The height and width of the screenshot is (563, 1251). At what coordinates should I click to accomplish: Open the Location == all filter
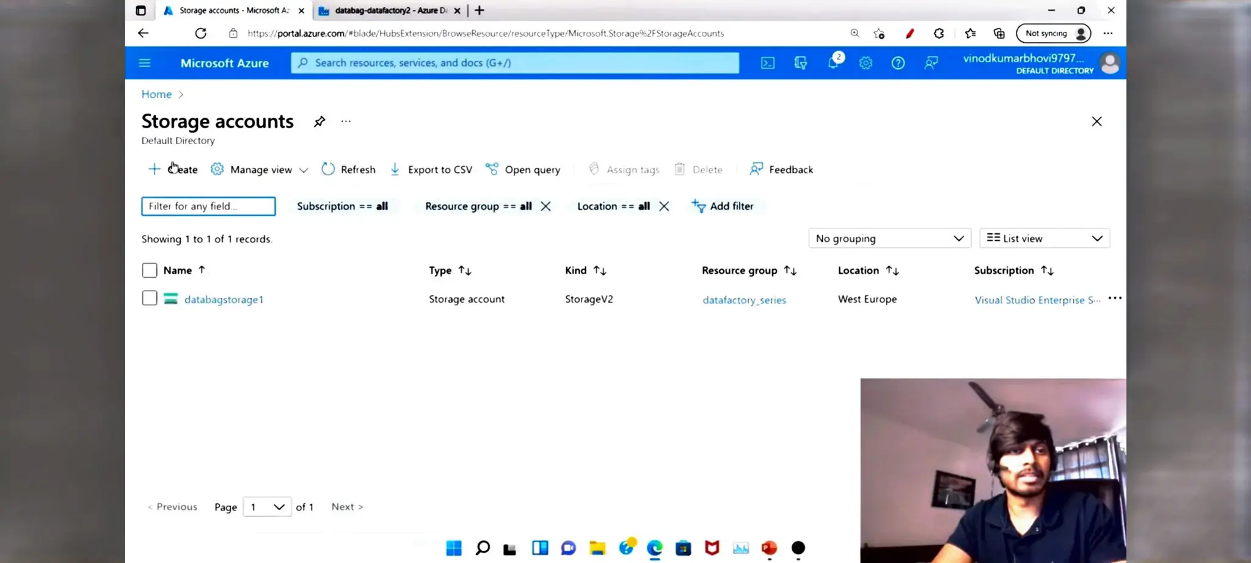coord(613,206)
